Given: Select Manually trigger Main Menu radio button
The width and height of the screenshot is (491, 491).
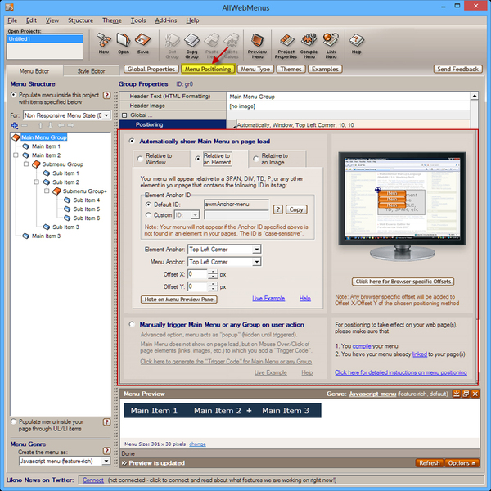Looking at the screenshot, I should 132,324.
